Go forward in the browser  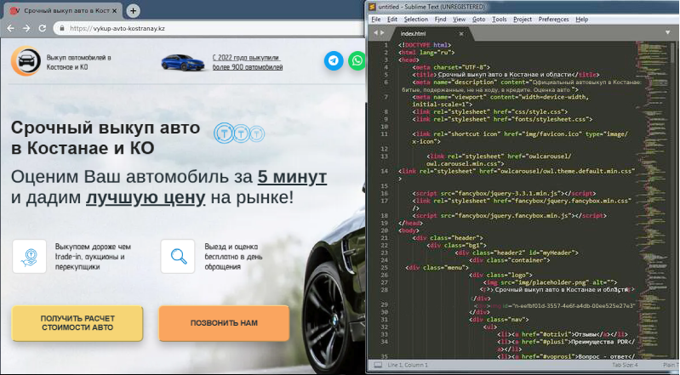click(x=26, y=28)
